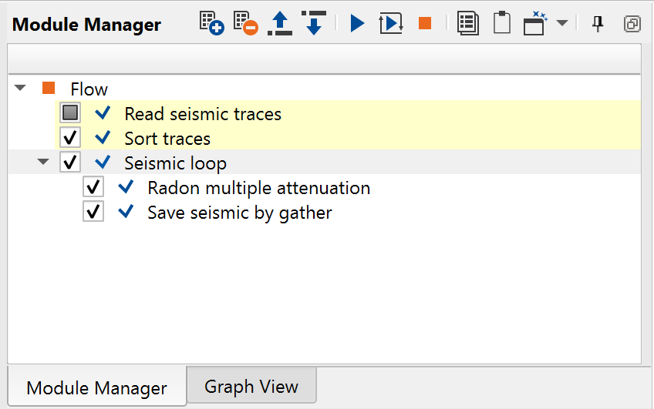Run the flow with play button
This screenshot has width=654, height=409.
[x=356, y=23]
